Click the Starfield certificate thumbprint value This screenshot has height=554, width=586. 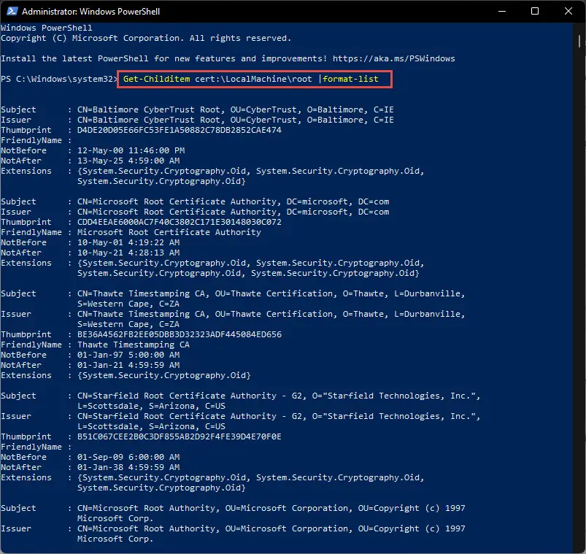point(179,436)
